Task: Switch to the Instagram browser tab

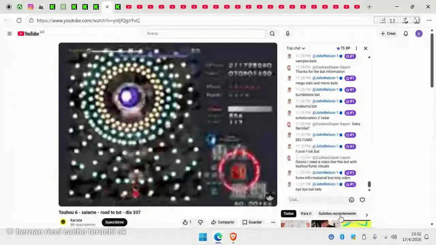Action: point(31,7)
